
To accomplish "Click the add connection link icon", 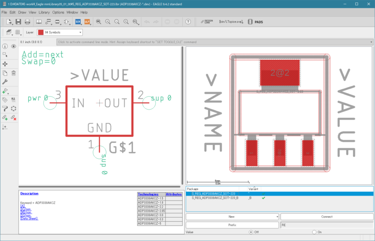I will coord(5,117).
